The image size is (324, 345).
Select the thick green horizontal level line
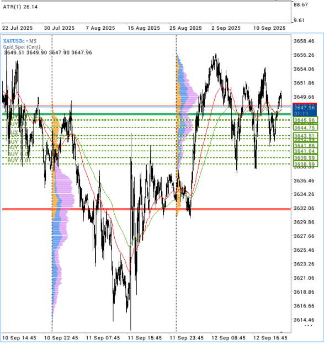pyautogui.click(x=146, y=114)
